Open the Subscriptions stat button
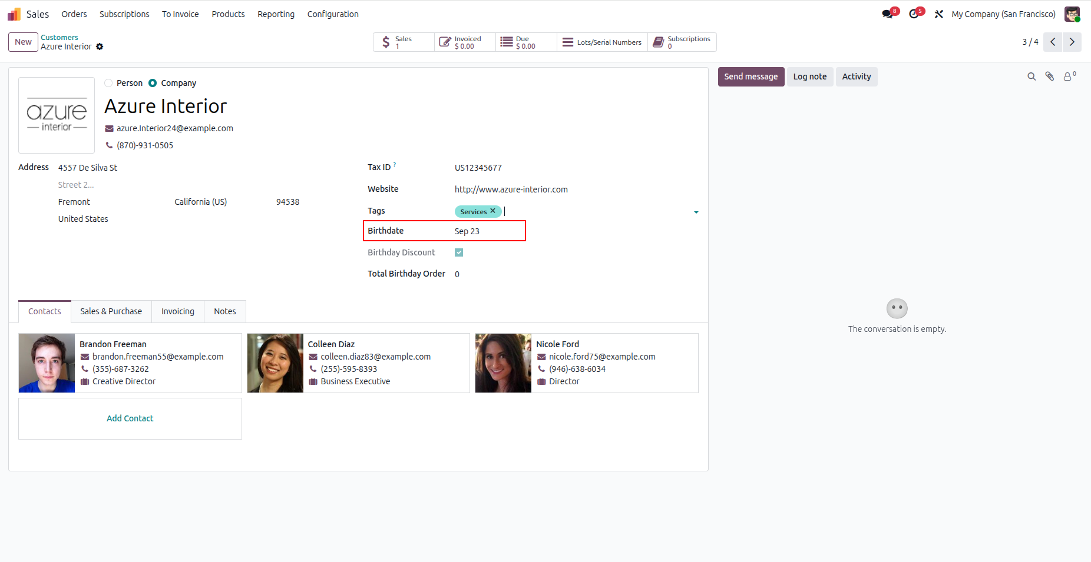Screen dimensions: 1091x562 682,42
